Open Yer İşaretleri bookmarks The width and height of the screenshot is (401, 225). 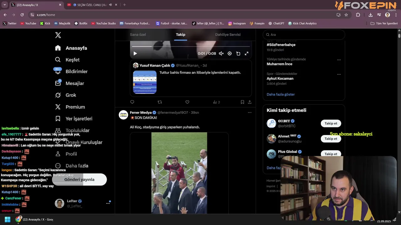(74, 119)
